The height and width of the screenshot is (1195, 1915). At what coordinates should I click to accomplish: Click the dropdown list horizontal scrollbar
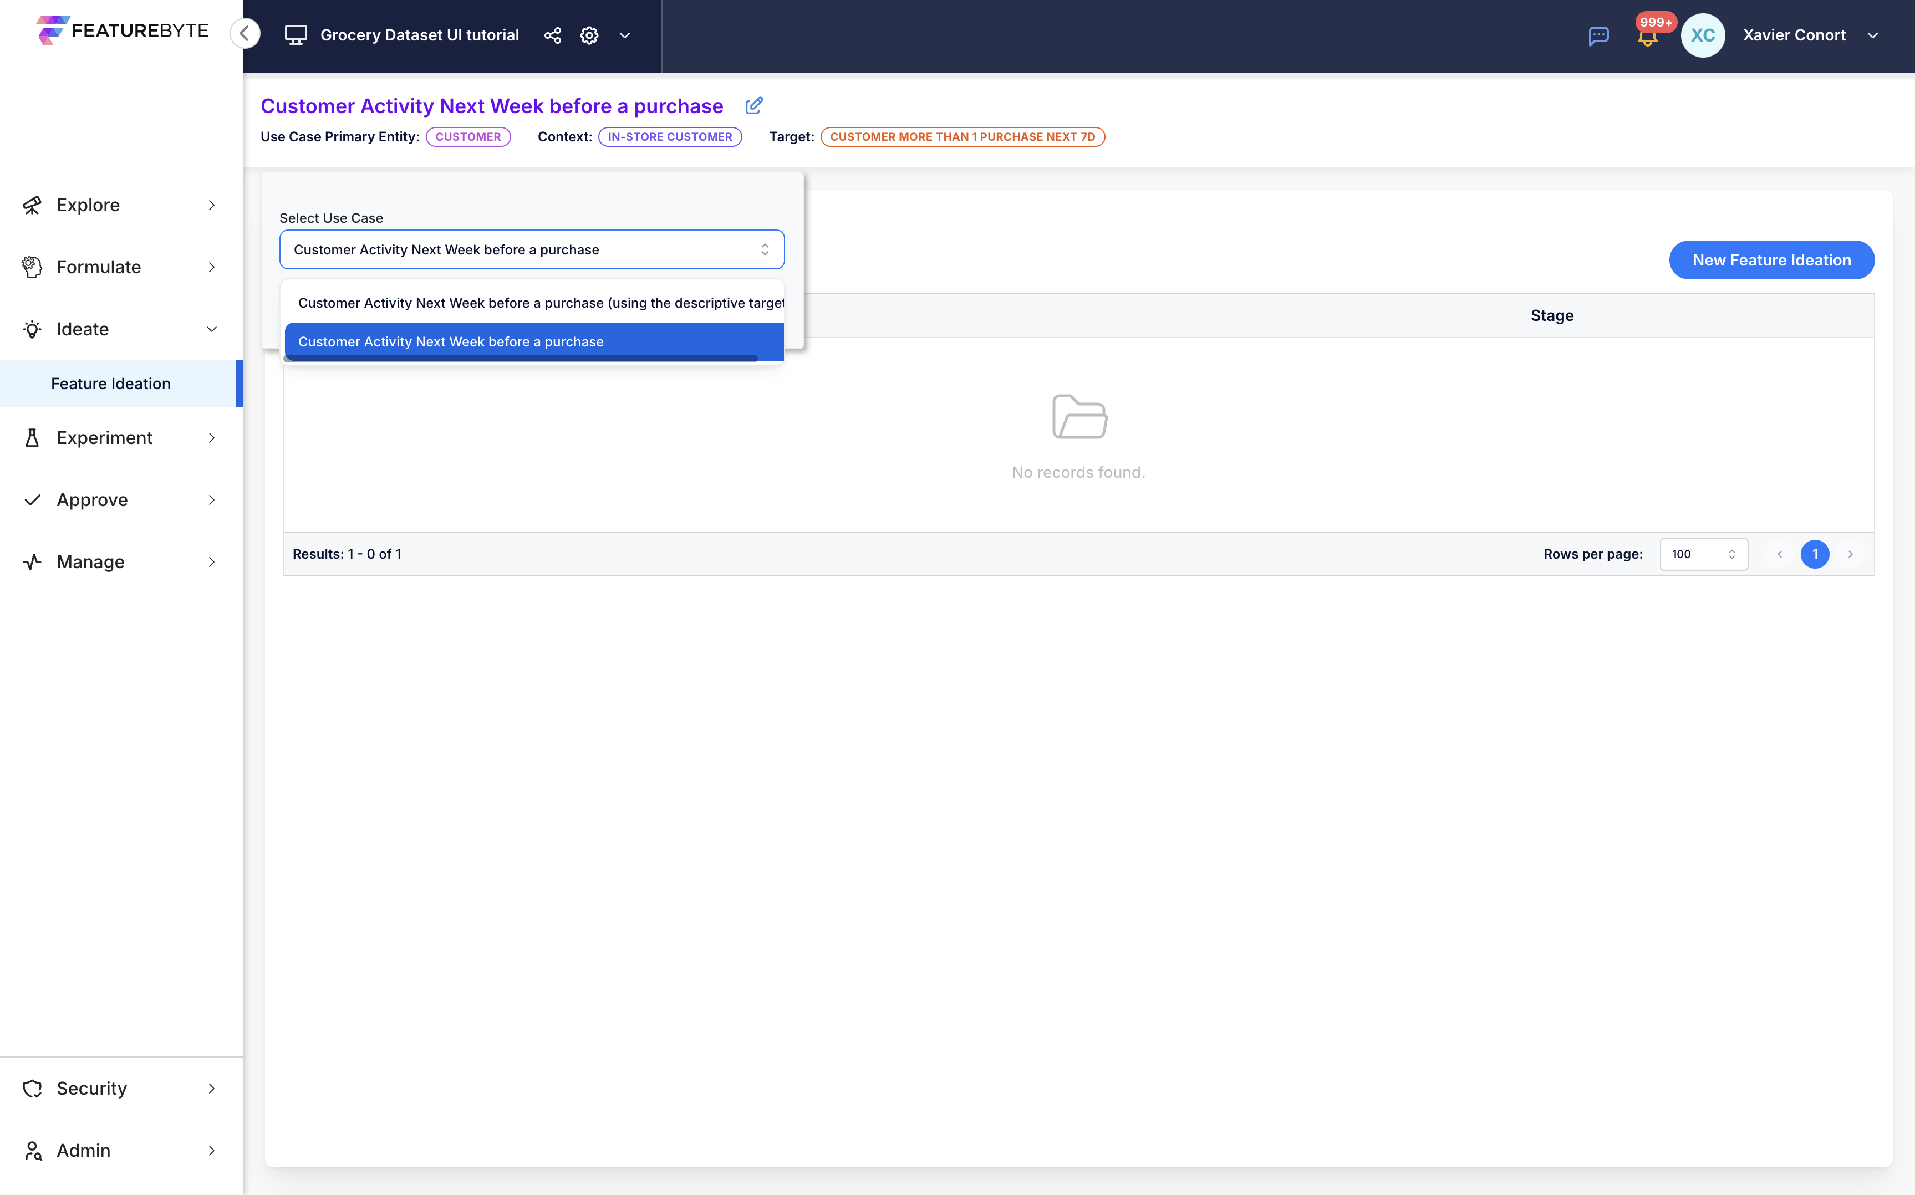(521, 359)
